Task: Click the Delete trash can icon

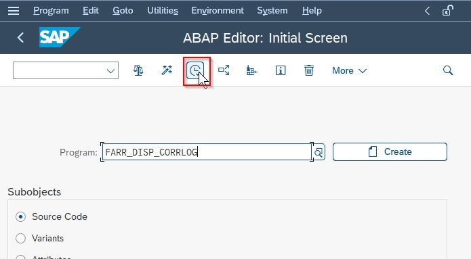Action: pyautogui.click(x=309, y=70)
